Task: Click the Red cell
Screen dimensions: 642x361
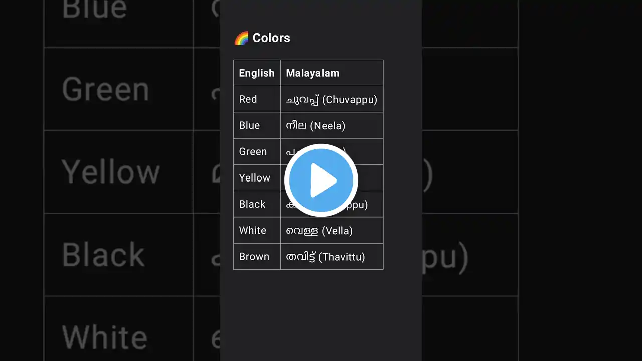Action: coord(257,99)
